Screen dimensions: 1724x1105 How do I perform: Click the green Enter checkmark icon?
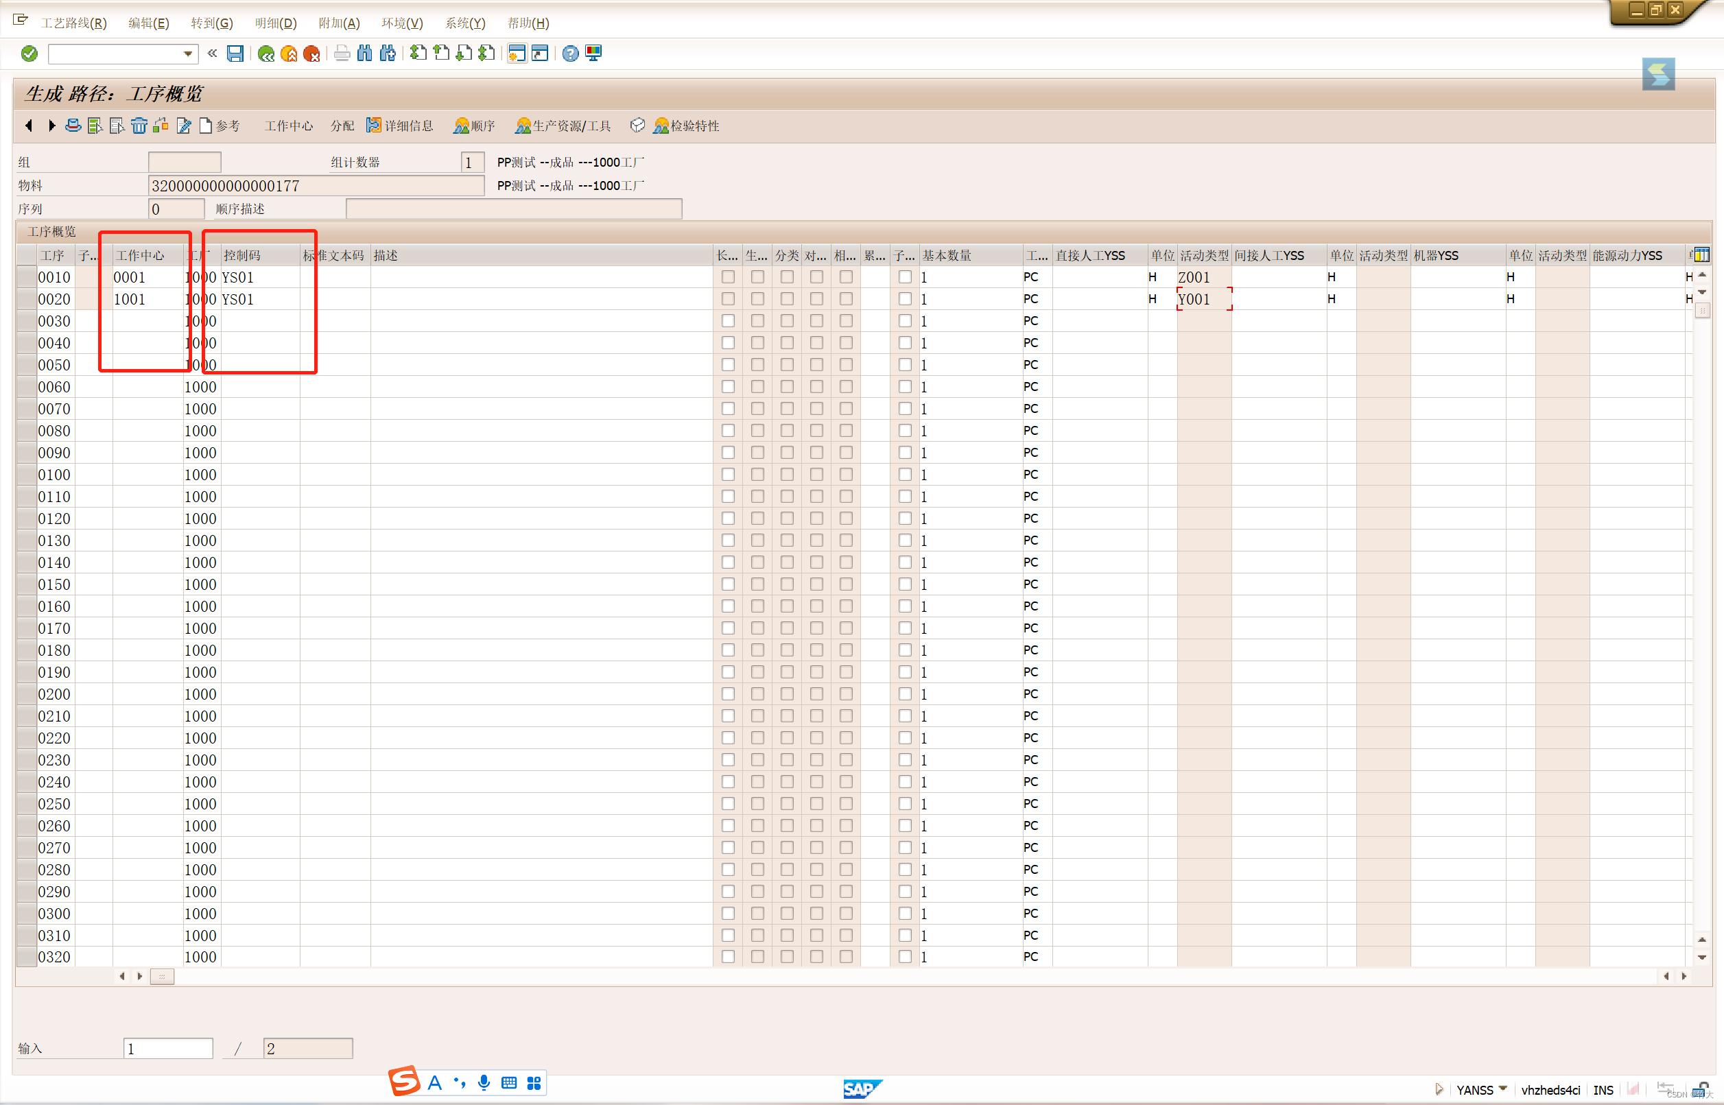pos(29,53)
